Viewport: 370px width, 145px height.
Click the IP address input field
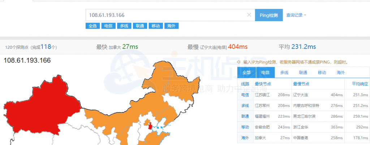tap(166, 15)
